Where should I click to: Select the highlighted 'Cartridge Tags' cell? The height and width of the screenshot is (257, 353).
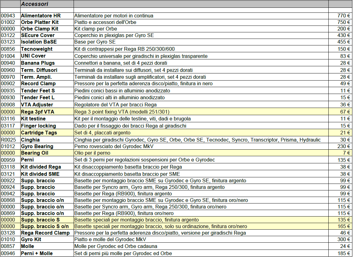click(x=47, y=133)
